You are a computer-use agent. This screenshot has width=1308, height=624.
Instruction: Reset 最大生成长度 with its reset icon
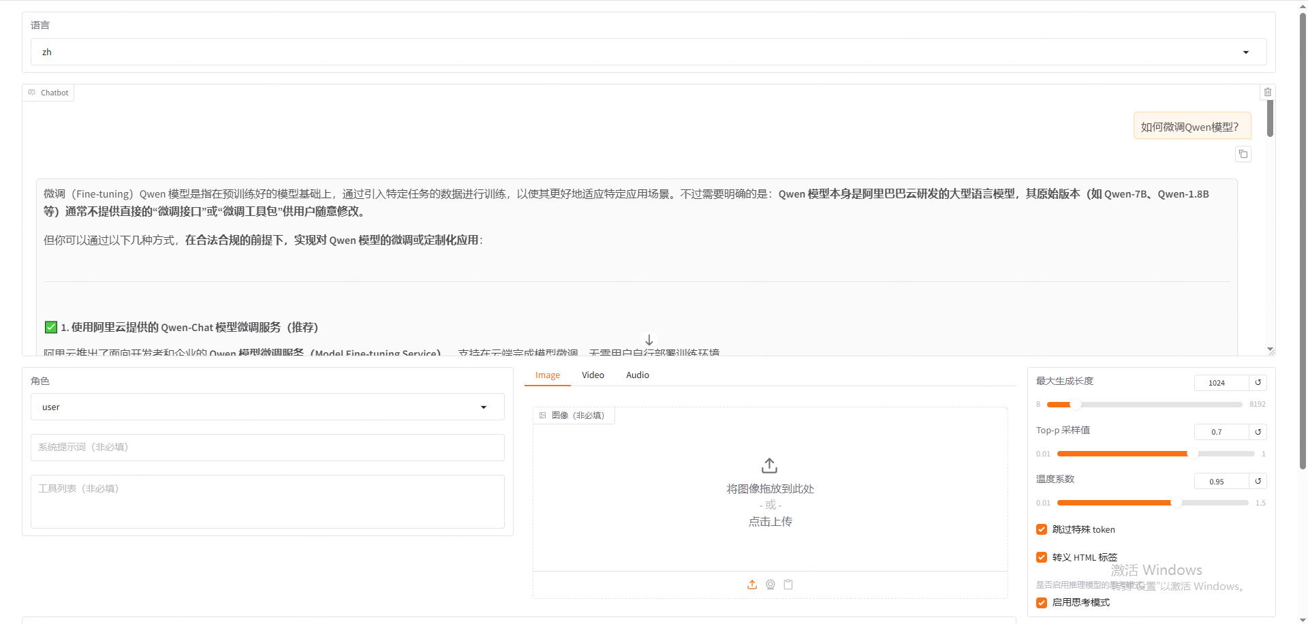coord(1259,383)
